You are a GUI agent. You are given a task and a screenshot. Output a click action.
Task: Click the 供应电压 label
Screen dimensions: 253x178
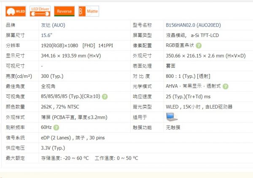click(15, 148)
